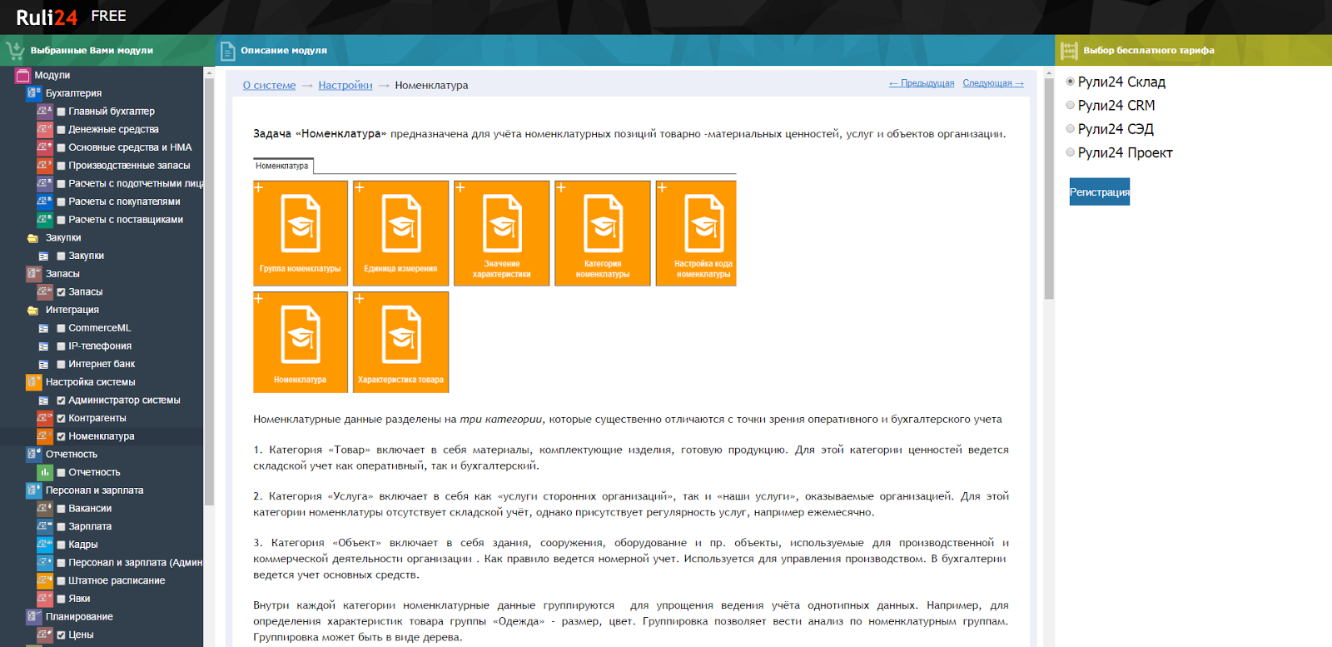This screenshot has height=647, width=1332.
Task: Click the module icon beside Производственные запасы
Action: click(x=45, y=166)
